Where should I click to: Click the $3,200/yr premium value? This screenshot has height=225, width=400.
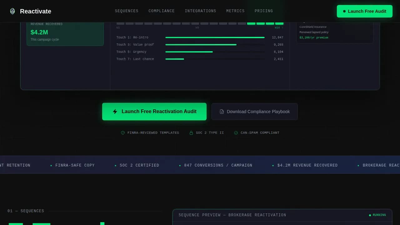tap(314, 37)
